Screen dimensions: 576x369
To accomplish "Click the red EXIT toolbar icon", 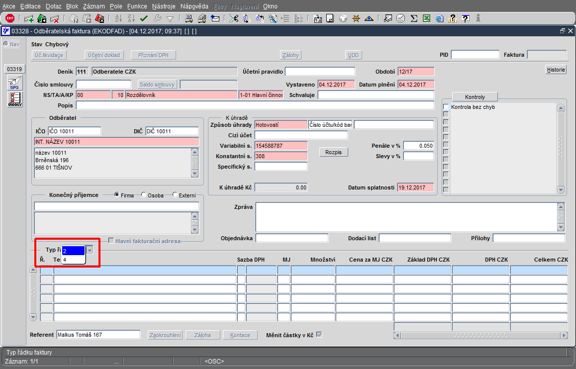I will coord(9,18).
